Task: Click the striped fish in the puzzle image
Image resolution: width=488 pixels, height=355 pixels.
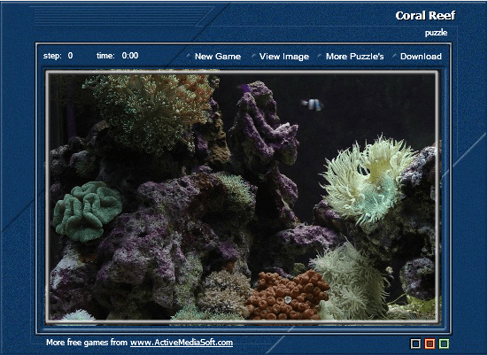Action: coord(313,104)
